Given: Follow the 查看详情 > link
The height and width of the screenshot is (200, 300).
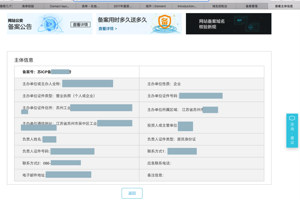Looking at the screenshot, I should [x=108, y=29].
